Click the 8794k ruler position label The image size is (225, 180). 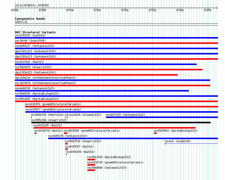[180, 10]
